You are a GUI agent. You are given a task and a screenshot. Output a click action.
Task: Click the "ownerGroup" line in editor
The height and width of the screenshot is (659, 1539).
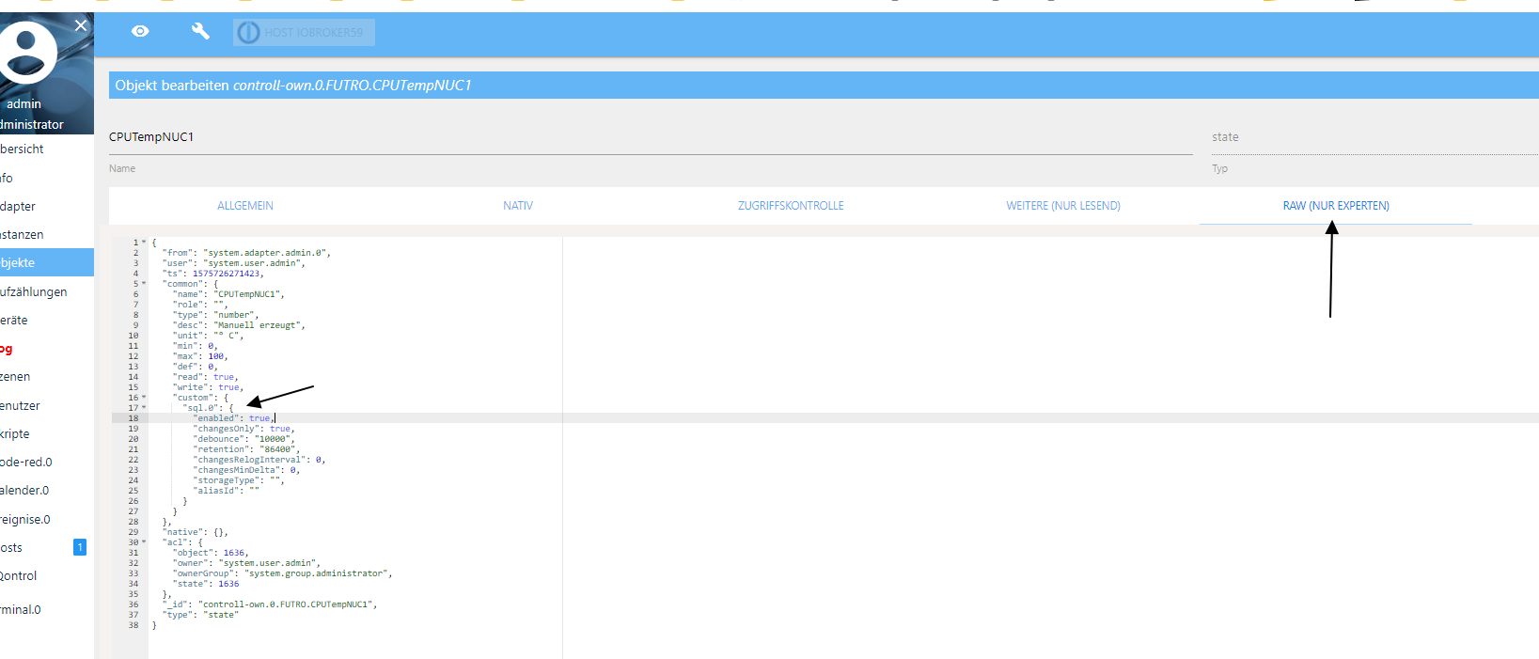(282, 573)
